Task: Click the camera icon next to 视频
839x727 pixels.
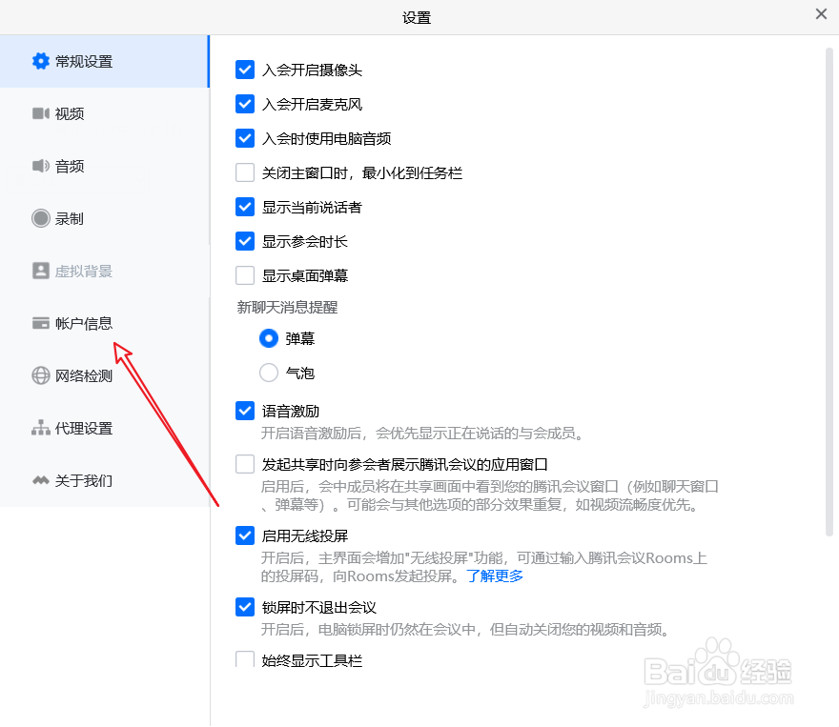Action: click(x=41, y=113)
